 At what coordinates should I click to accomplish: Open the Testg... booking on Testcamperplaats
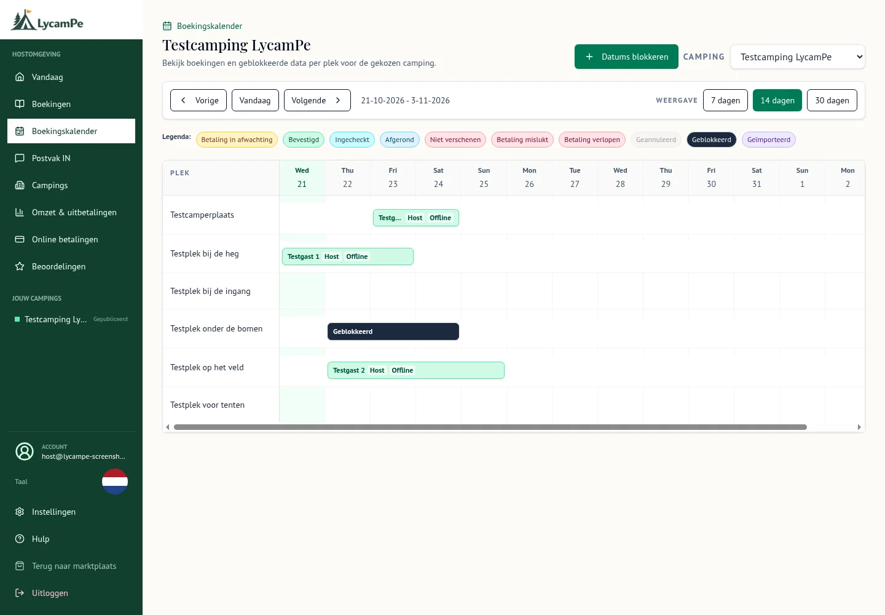[x=416, y=218]
